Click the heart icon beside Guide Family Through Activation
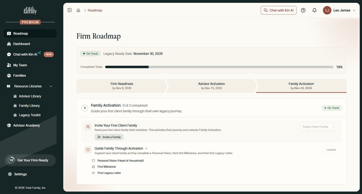The width and height of the screenshot is (362, 194). (88, 150)
